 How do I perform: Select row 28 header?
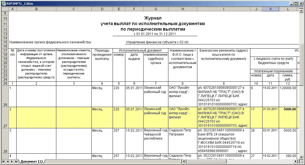pyautogui.click(x=5, y=141)
